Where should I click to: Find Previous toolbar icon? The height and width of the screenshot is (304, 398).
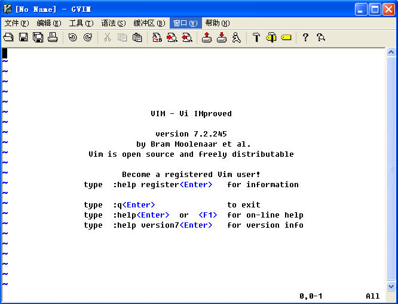click(x=187, y=38)
